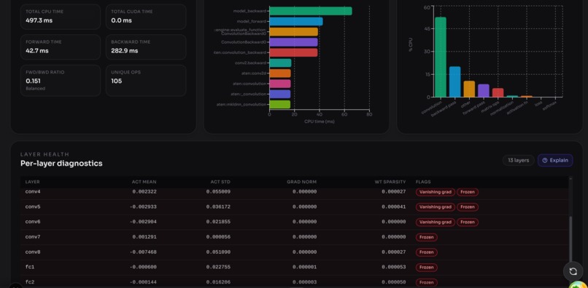The height and width of the screenshot is (288, 588).
Task: Click Frozen flag on conv6 row
Action: 467,222
